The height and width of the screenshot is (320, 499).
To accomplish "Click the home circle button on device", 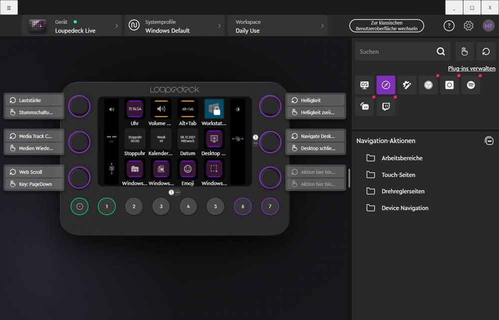I will pos(79,206).
